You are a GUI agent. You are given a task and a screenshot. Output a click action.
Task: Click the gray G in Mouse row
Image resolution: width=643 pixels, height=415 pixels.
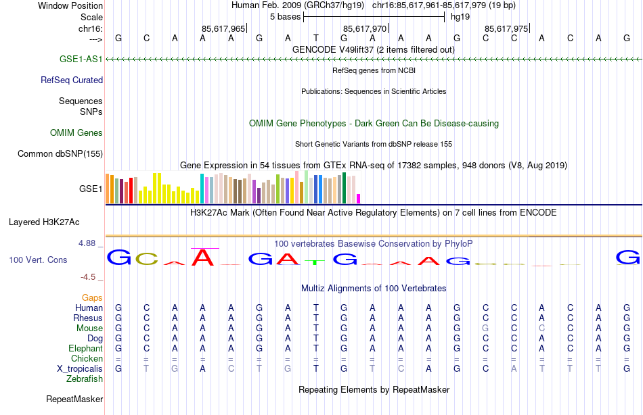coord(485,328)
